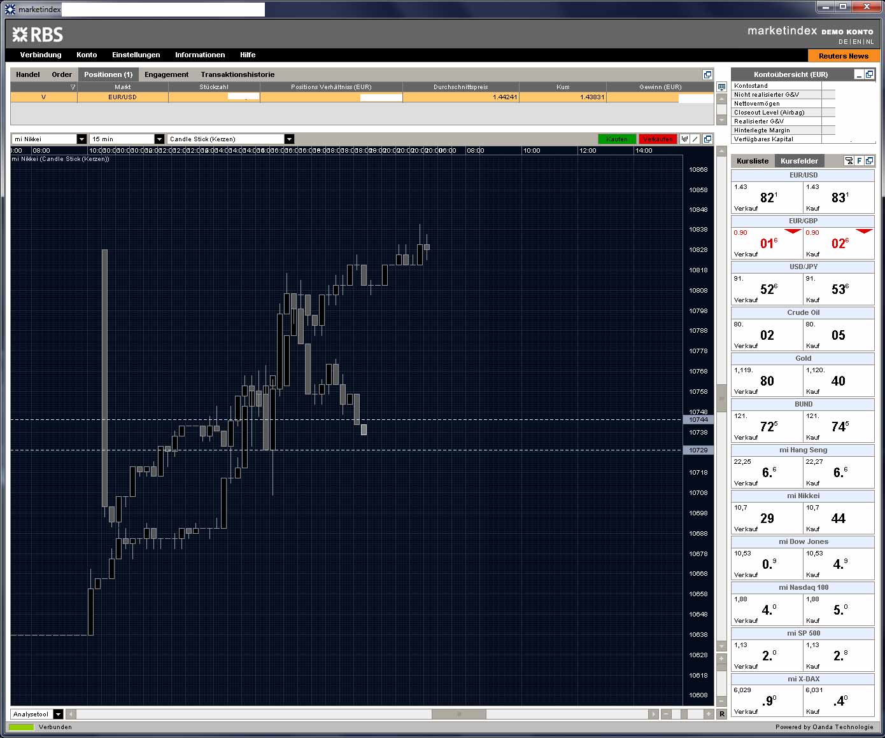Click positions table scroll down arrow
885x738 pixels.
pyautogui.click(x=721, y=120)
